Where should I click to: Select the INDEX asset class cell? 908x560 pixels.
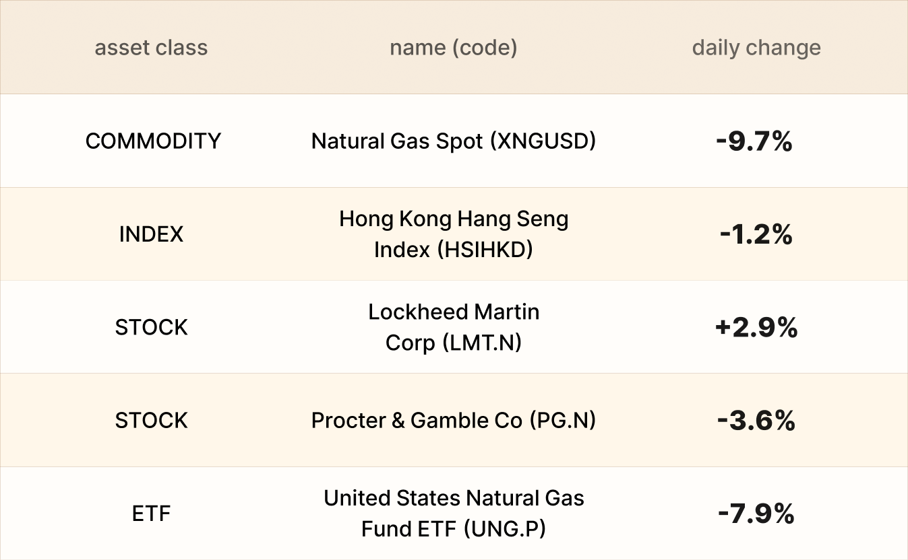[151, 234]
